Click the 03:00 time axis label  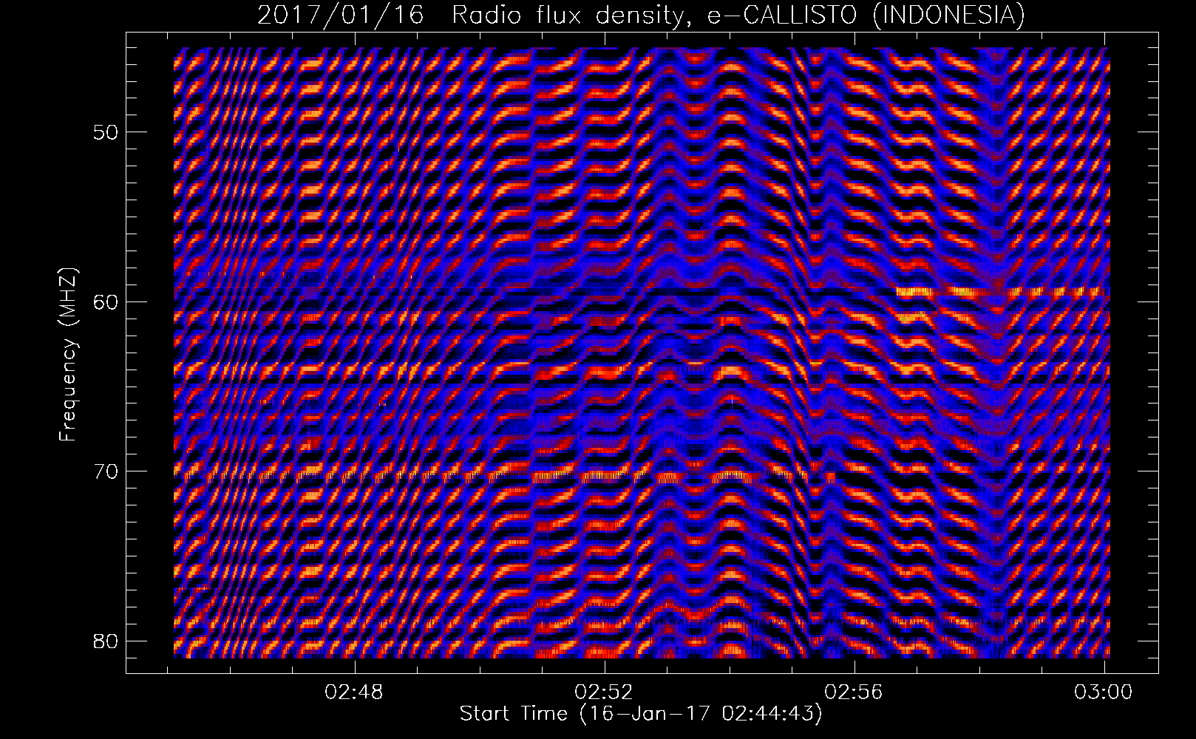tap(1104, 692)
